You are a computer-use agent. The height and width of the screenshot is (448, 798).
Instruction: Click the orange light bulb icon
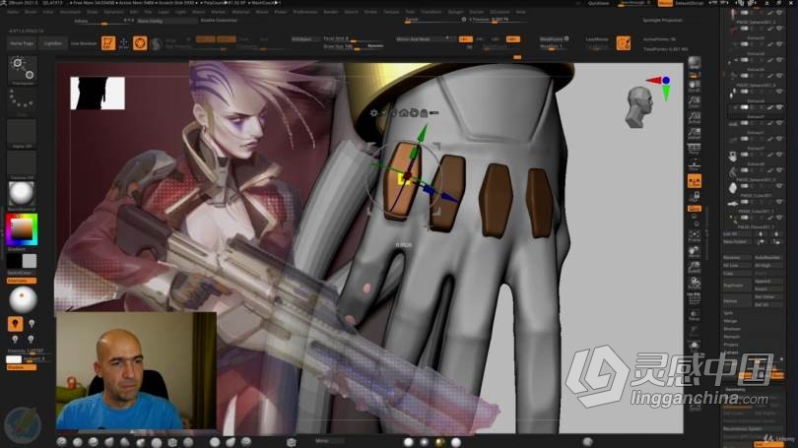pos(15,324)
